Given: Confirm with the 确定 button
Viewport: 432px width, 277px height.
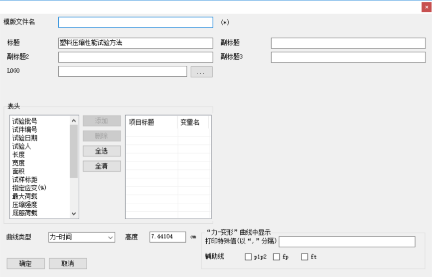Looking at the screenshot, I should 25,264.
